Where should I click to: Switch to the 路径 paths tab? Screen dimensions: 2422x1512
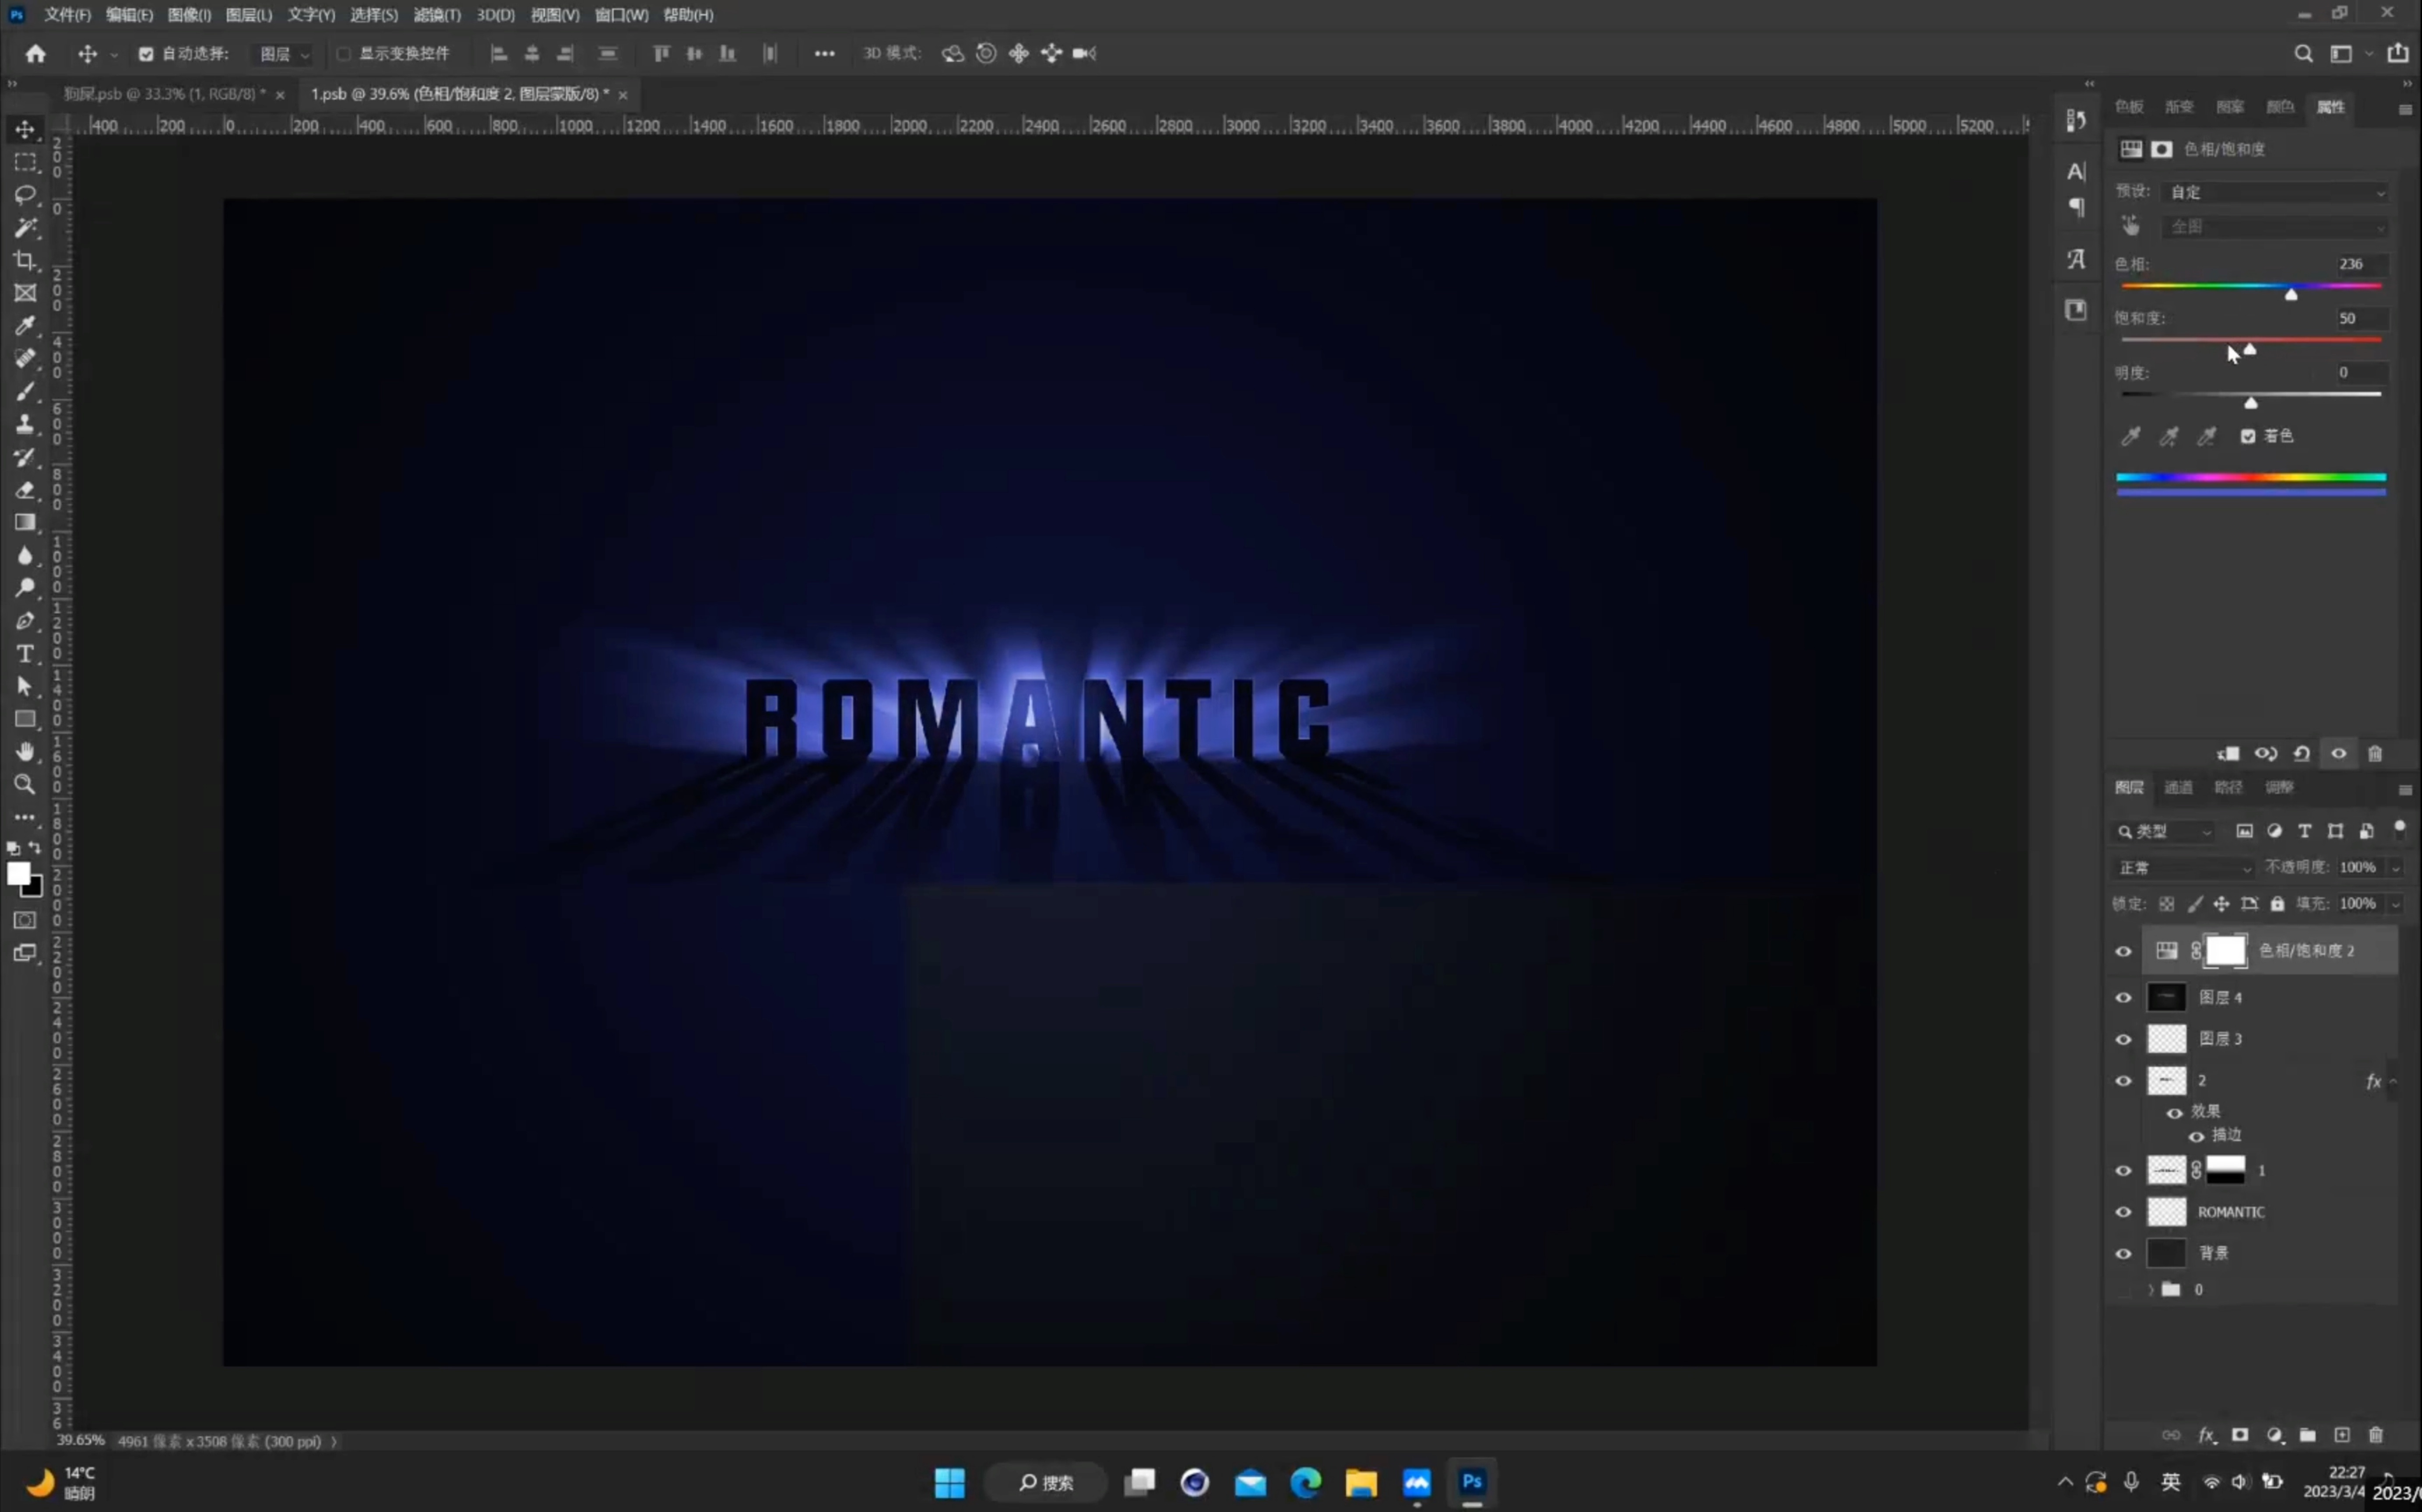pos(2228,788)
